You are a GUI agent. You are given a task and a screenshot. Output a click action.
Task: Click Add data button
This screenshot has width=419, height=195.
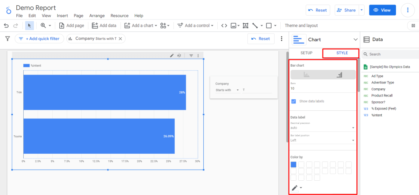tap(104, 26)
